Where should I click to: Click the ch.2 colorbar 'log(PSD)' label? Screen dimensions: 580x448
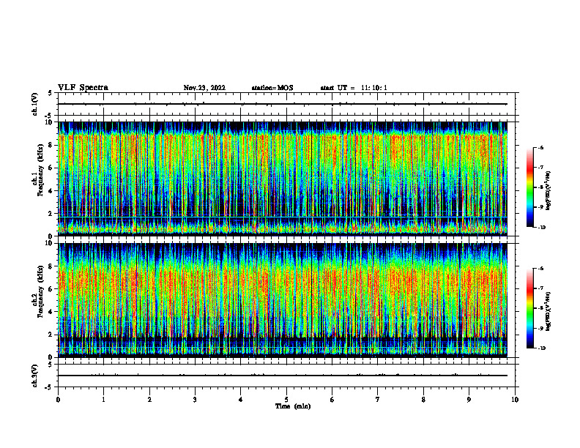tap(548, 311)
